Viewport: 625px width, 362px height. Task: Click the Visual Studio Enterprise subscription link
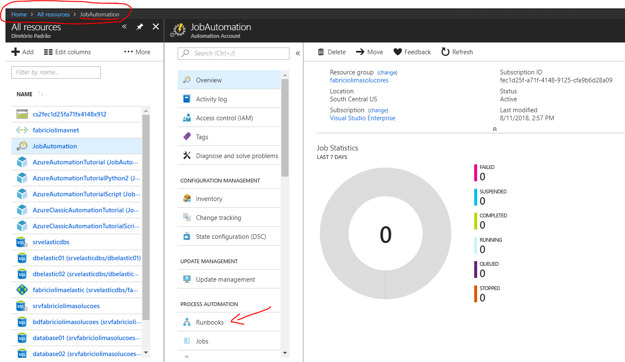362,118
